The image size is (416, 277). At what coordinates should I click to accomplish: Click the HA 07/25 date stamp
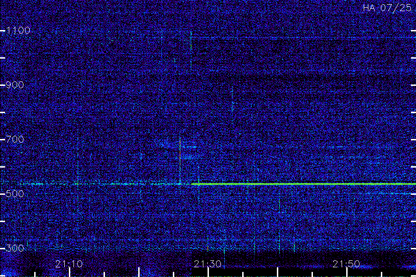coord(387,8)
